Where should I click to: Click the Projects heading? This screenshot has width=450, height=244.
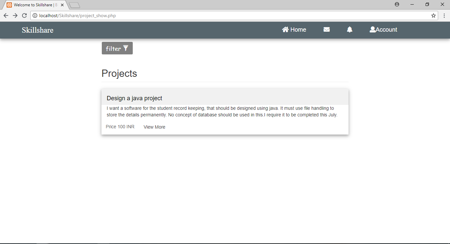[119, 74]
